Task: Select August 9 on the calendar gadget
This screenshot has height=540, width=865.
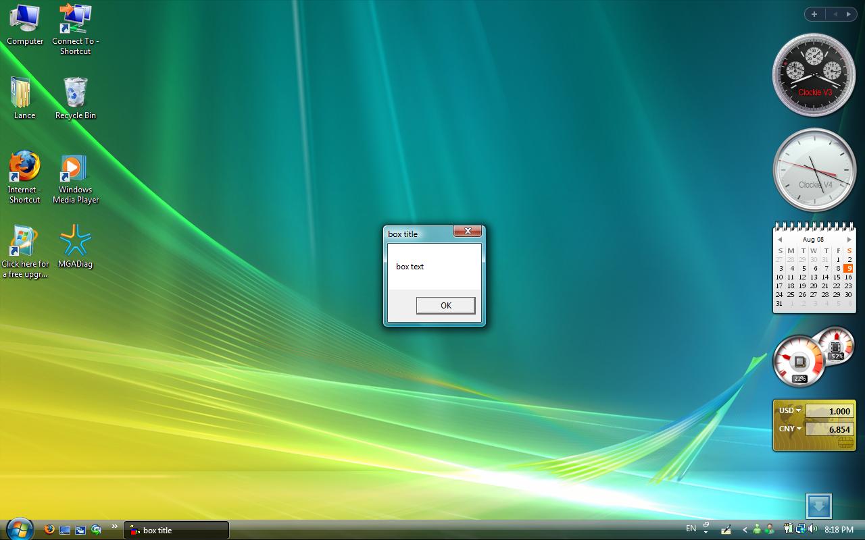Action: tap(849, 268)
